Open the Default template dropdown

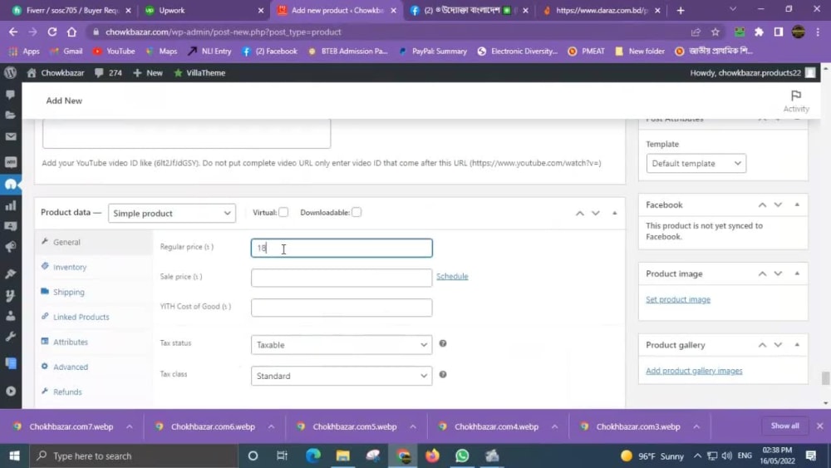click(696, 163)
